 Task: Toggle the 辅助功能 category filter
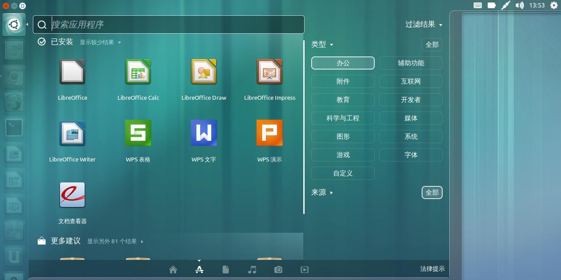411,63
